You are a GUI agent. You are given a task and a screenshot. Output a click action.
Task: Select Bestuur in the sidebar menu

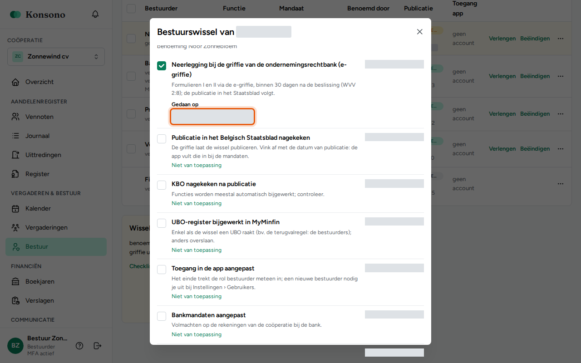[x=56, y=247]
